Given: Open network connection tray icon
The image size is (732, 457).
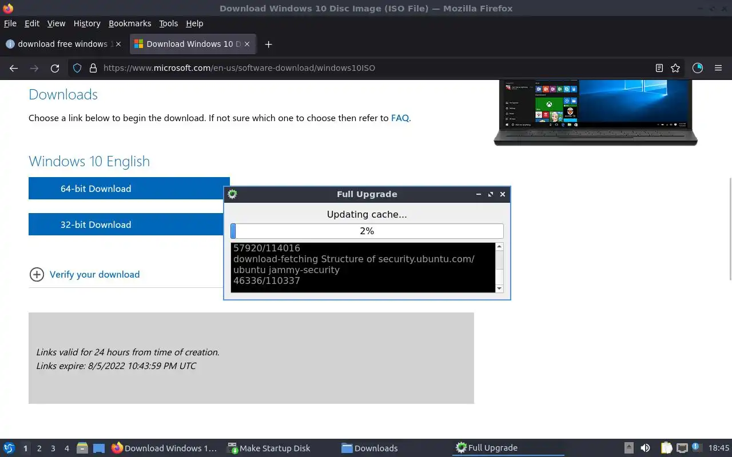Looking at the screenshot, I should [682, 448].
